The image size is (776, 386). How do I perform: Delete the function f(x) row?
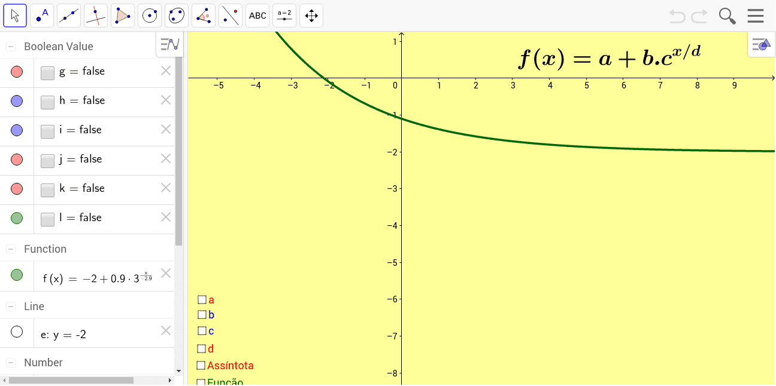166,273
